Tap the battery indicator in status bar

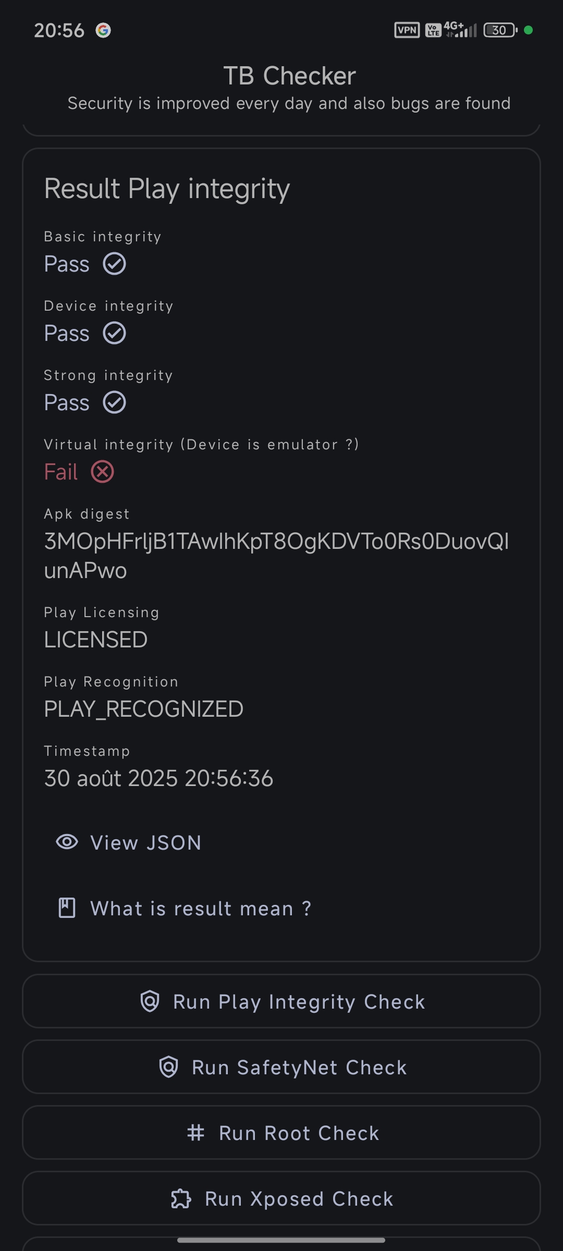(x=500, y=30)
